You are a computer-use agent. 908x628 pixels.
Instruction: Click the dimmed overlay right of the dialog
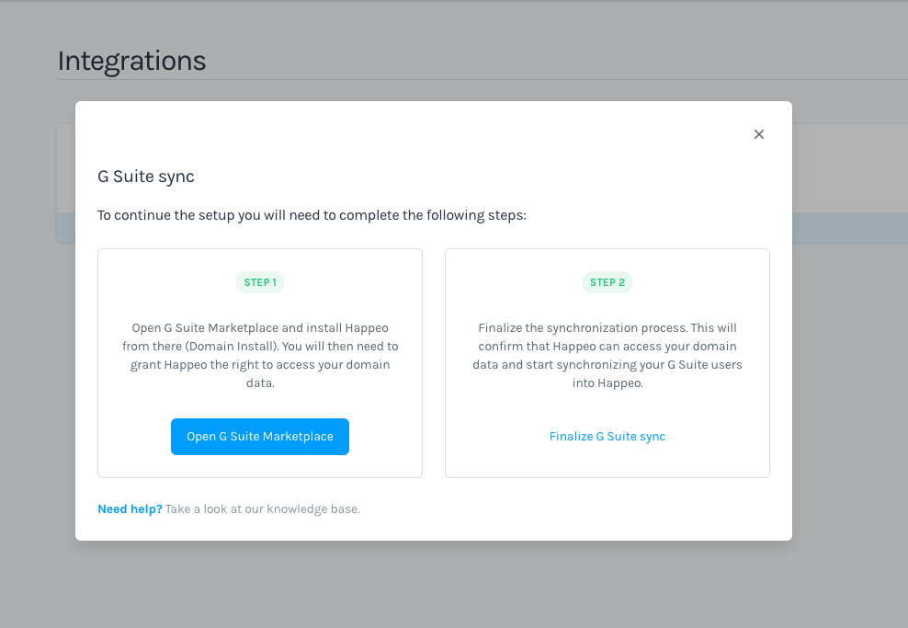(x=849, y=322)
